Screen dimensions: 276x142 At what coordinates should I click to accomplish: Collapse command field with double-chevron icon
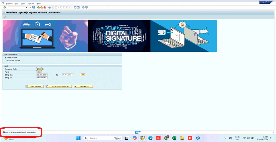(30, 7)
